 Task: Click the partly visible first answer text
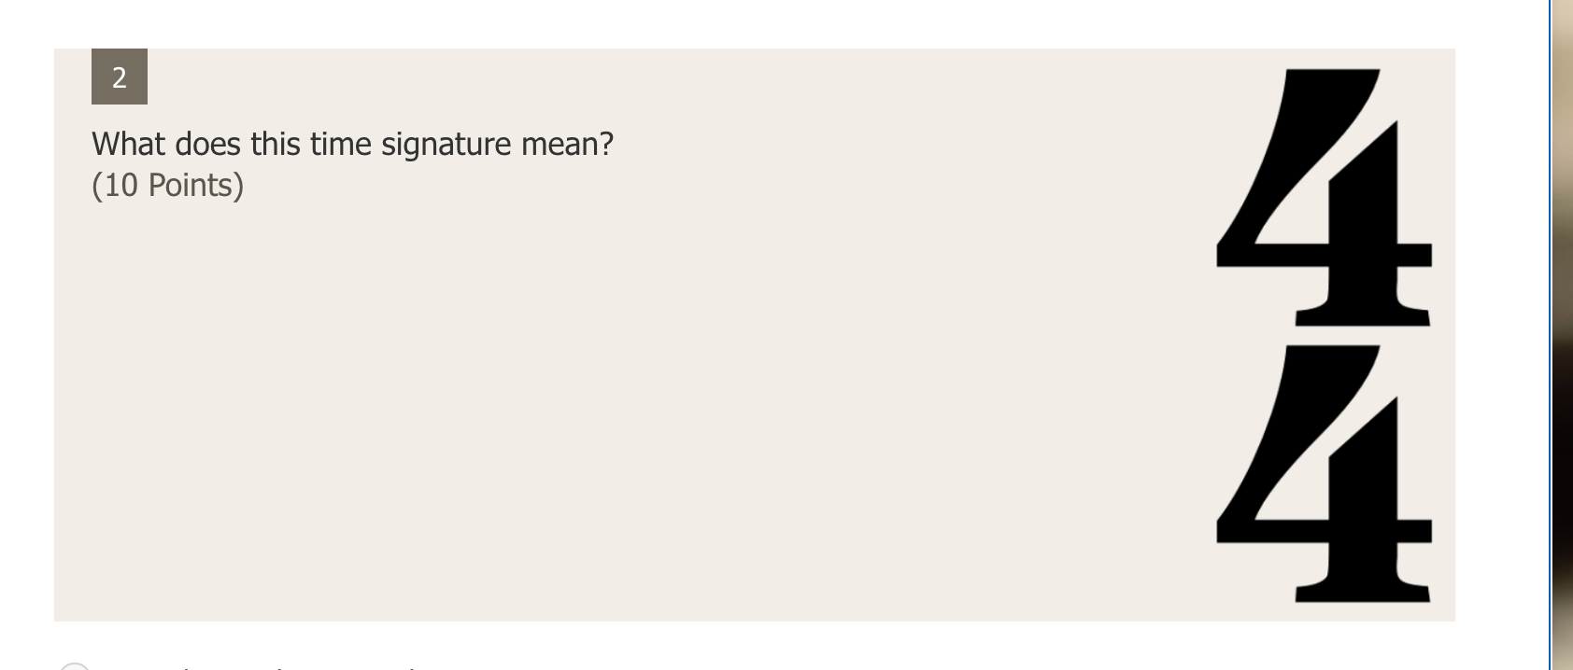(x=262, y=667)
